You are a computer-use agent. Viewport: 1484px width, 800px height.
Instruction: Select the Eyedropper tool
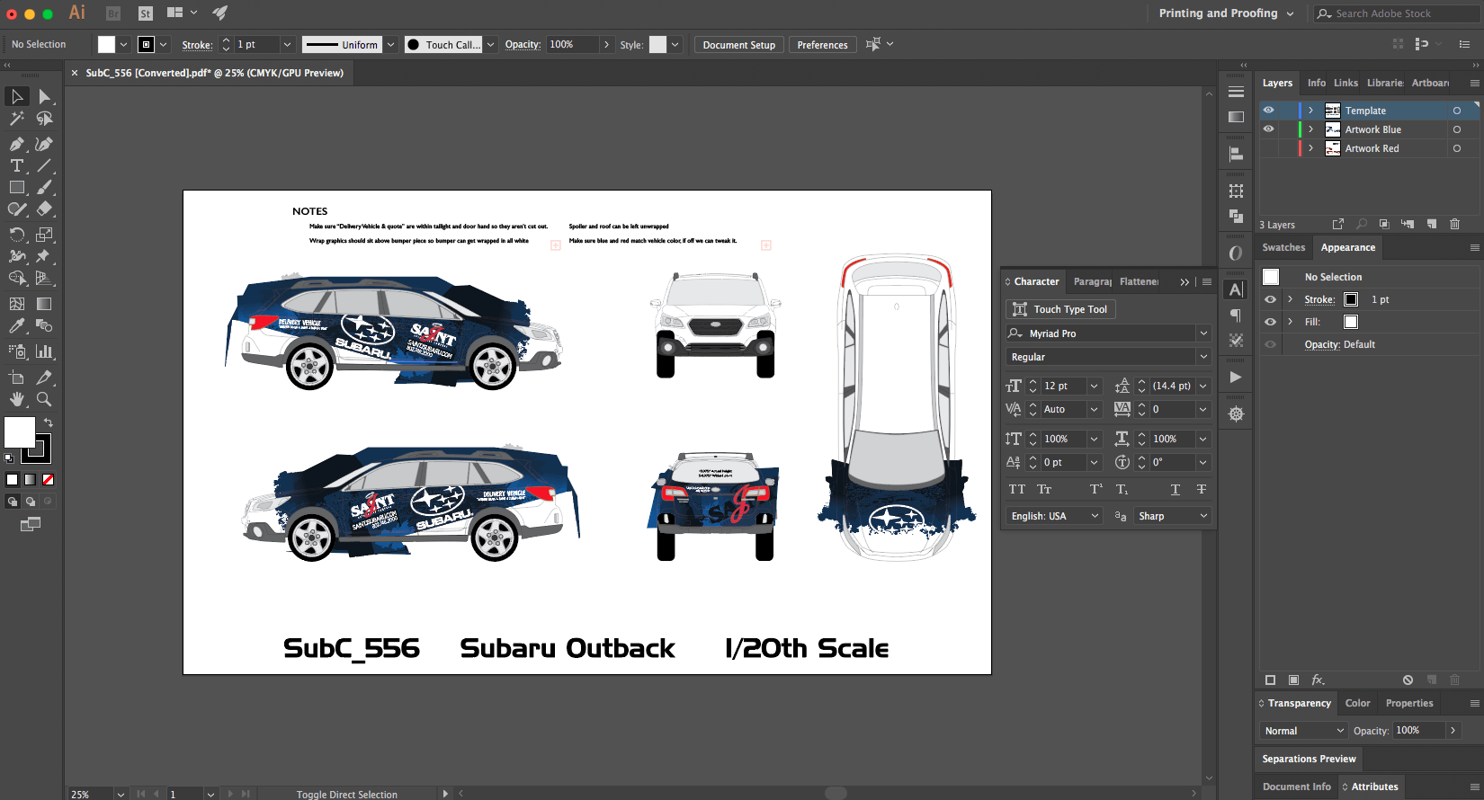coord(16,326)
